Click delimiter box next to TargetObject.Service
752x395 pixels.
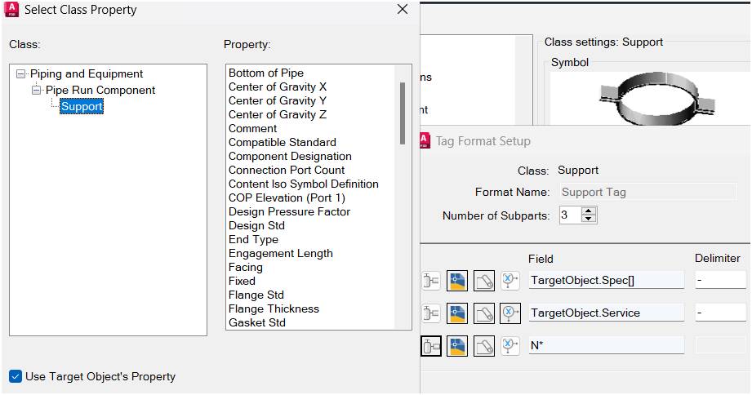tap(720, 313)
